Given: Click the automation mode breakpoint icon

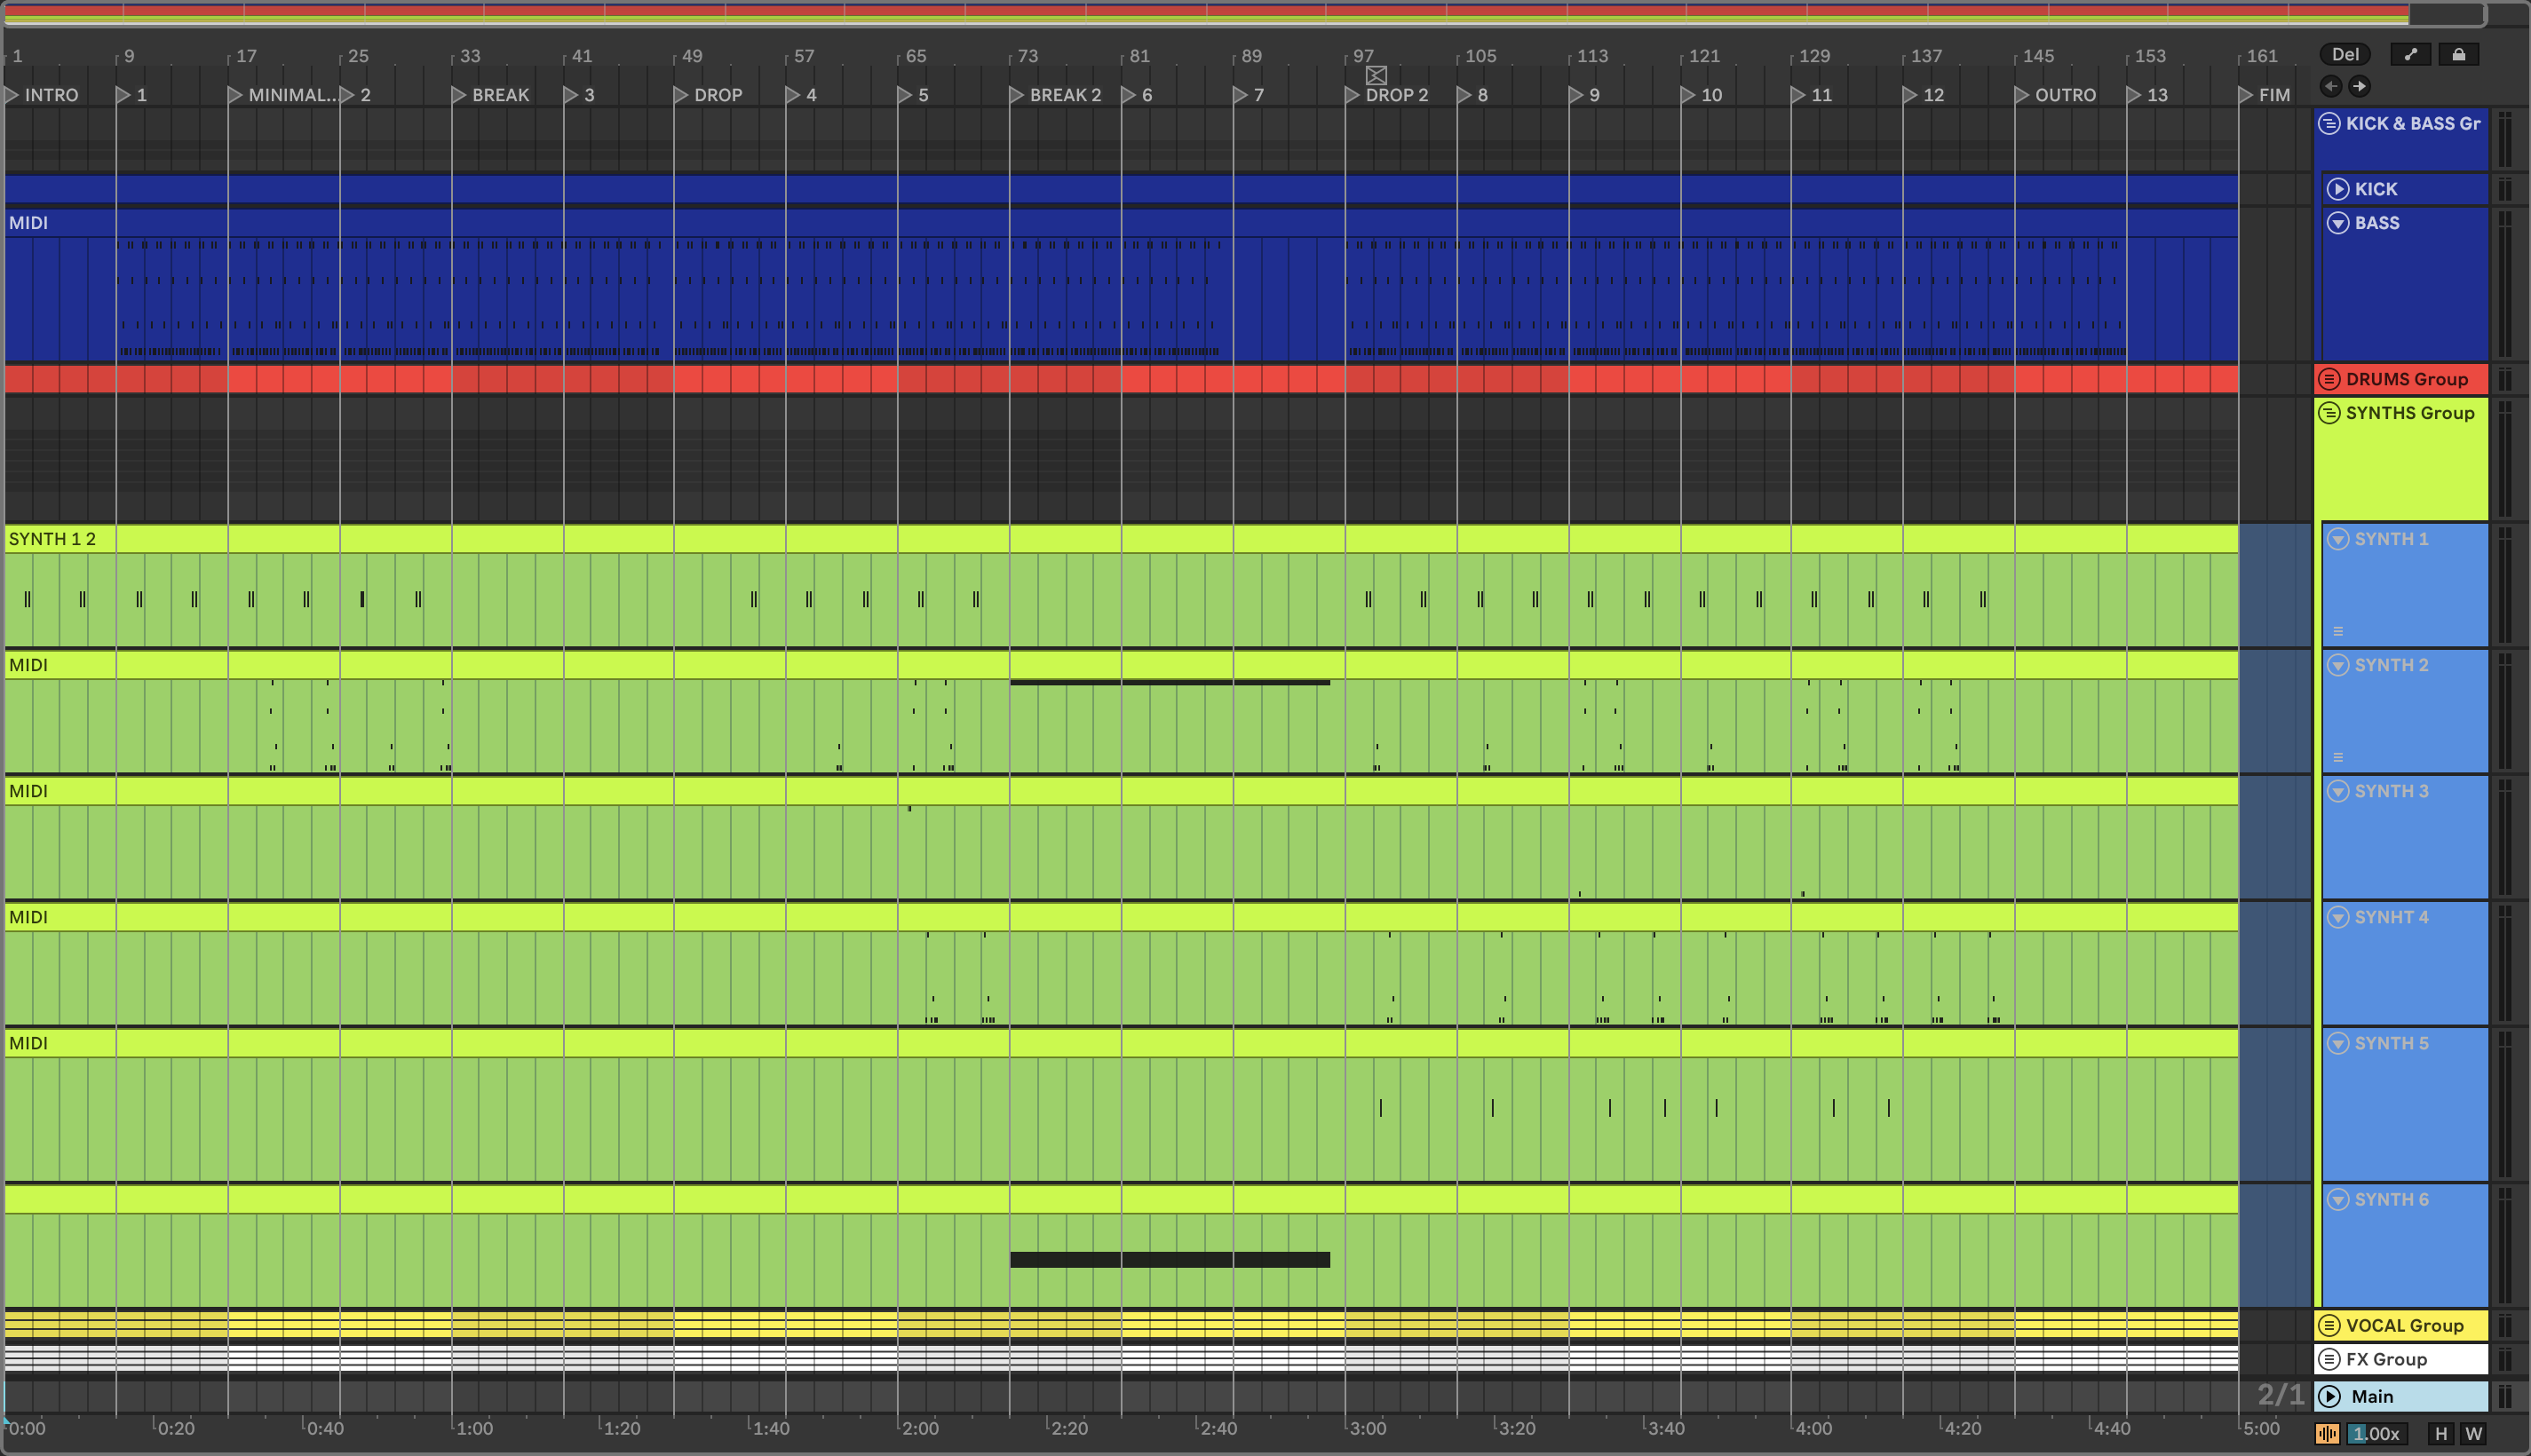Looking at the screenshot, I should (2411, 55).
